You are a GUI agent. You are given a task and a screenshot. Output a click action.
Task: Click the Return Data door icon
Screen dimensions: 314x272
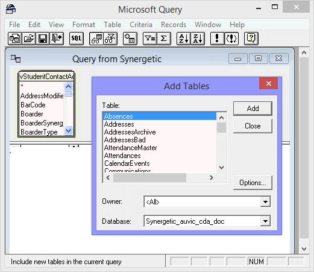click(57, 39)
